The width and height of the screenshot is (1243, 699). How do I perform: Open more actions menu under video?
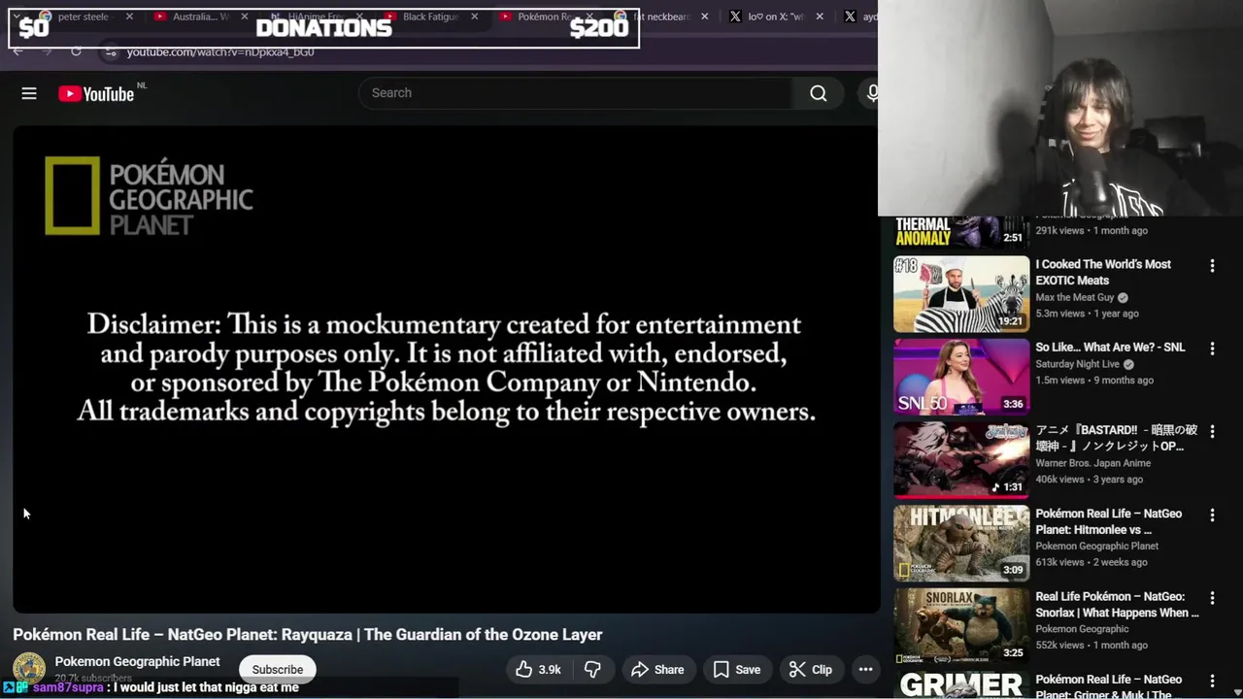click(865, 669)
